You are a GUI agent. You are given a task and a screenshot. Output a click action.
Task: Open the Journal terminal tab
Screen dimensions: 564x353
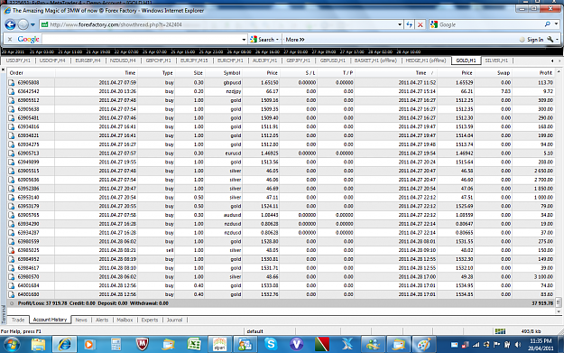(x=174, y=320)
